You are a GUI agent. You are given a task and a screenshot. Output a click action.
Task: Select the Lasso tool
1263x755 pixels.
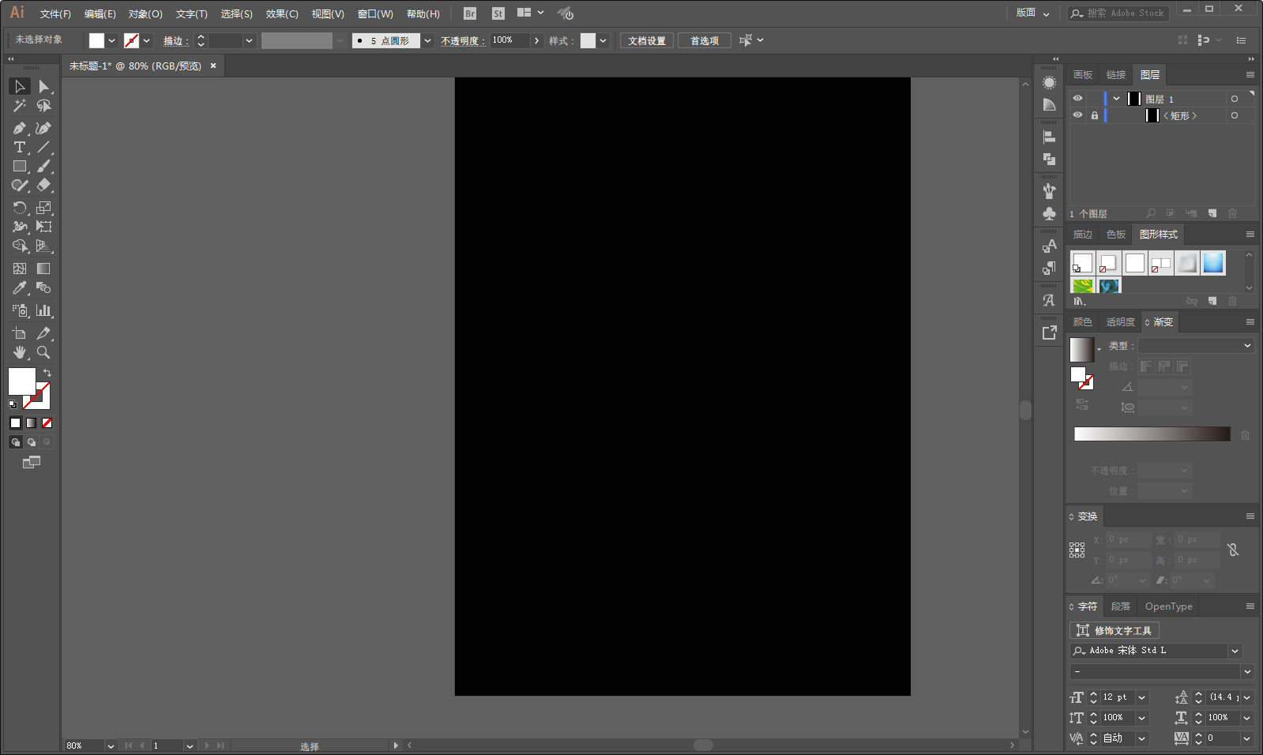point(43,105)
